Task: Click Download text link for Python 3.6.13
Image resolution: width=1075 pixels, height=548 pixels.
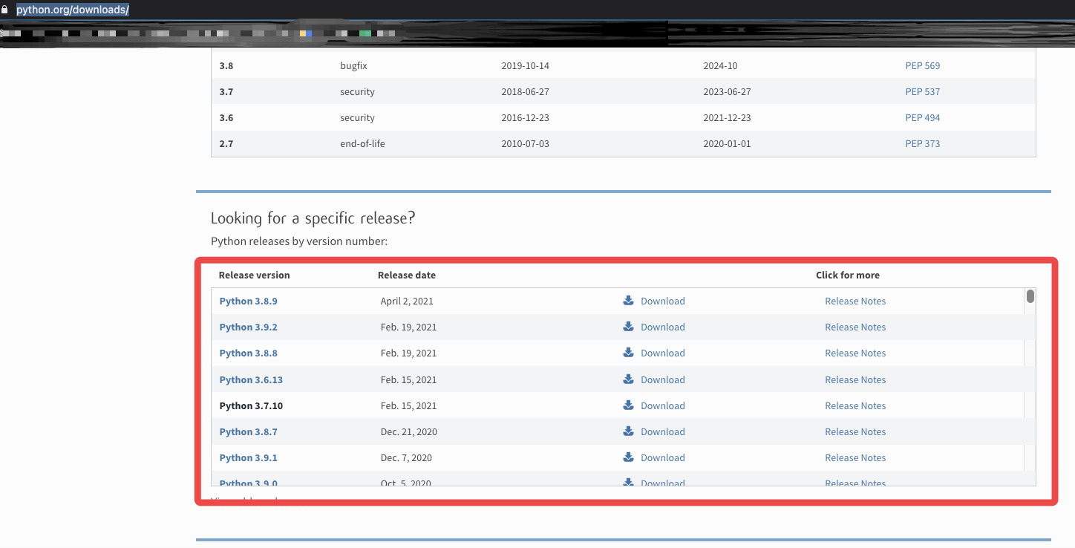Action: click(663, 379)
